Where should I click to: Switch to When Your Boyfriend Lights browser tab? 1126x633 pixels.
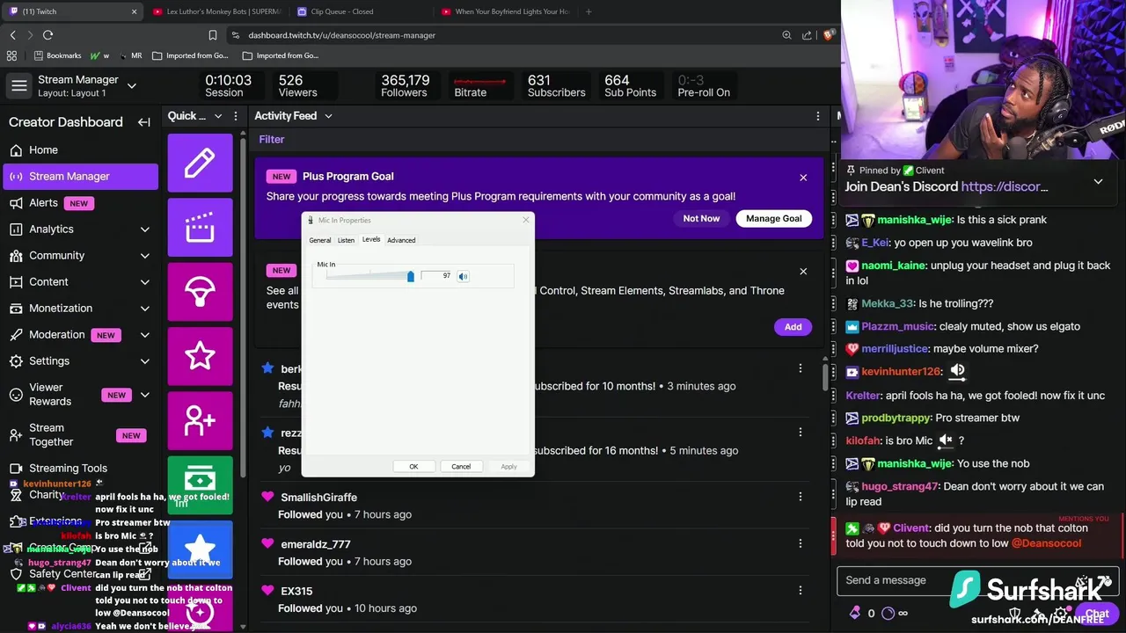(505, 11)
